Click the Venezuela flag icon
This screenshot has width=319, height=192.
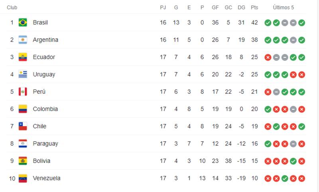[23, 178]
